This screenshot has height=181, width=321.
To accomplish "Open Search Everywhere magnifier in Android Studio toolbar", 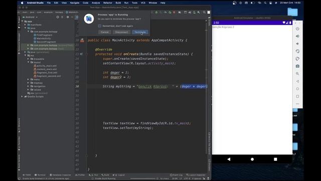I will tap(204, 12).
